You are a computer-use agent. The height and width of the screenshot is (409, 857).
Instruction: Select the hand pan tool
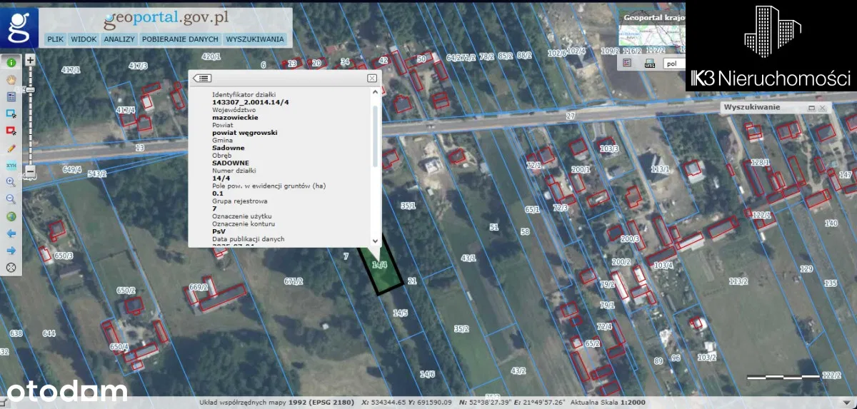click(x=11, y=79)
